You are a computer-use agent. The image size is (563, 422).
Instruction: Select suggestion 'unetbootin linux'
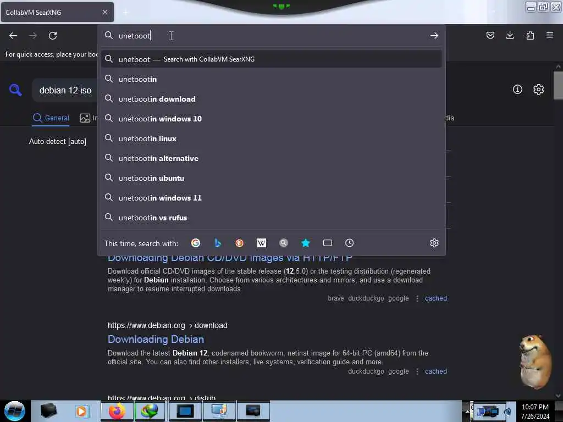272,138
